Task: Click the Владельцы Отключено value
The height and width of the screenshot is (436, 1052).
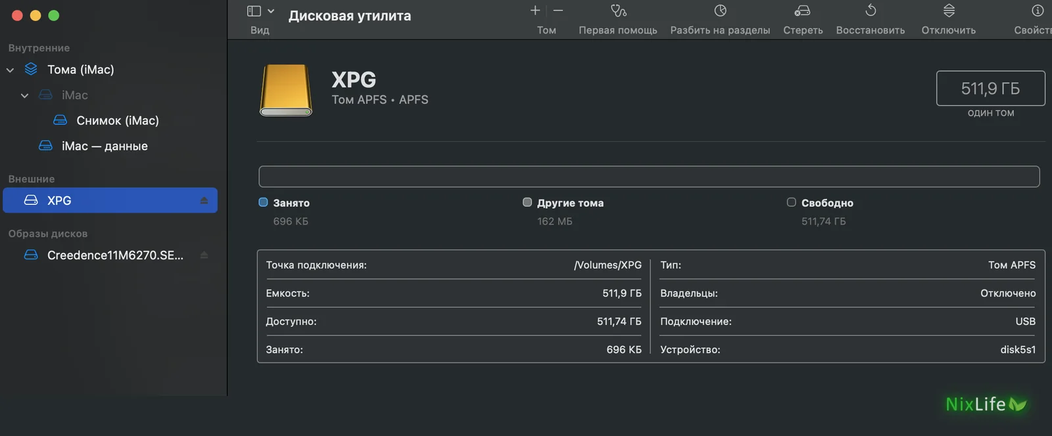Action: point(1008,294)
